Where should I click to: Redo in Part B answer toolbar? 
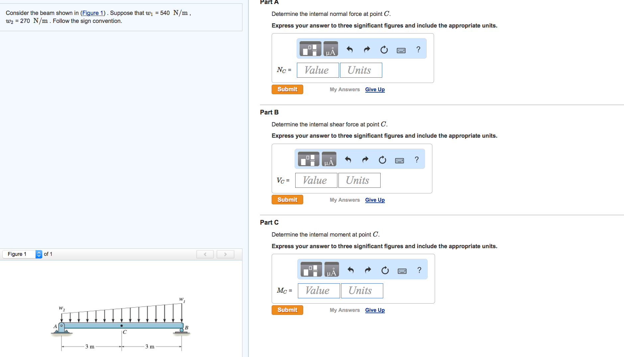click(x=365, y=160)
